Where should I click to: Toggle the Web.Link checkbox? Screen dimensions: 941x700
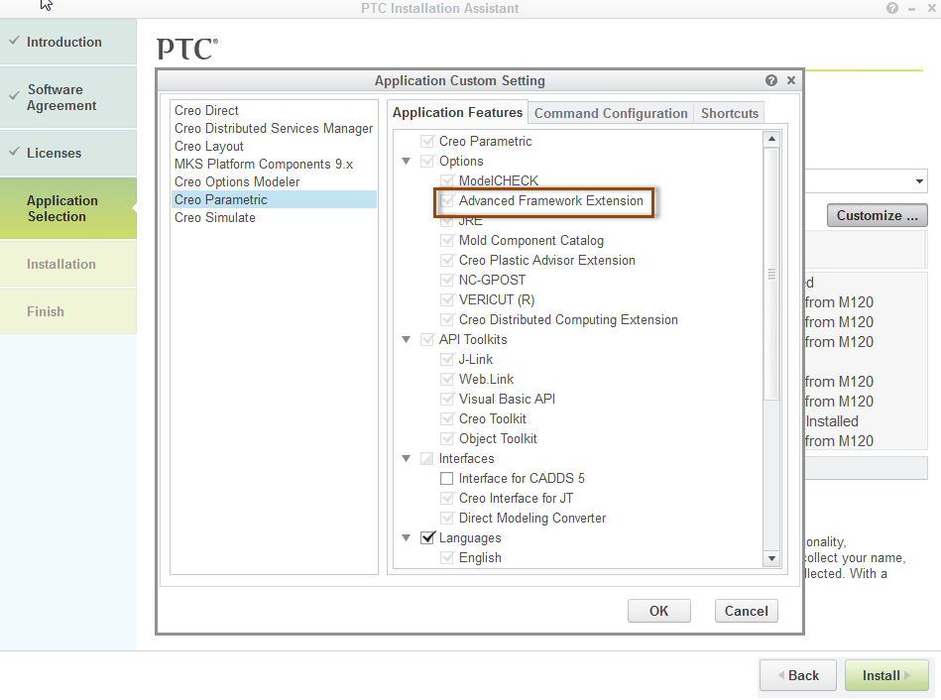[x=446, y=379]
